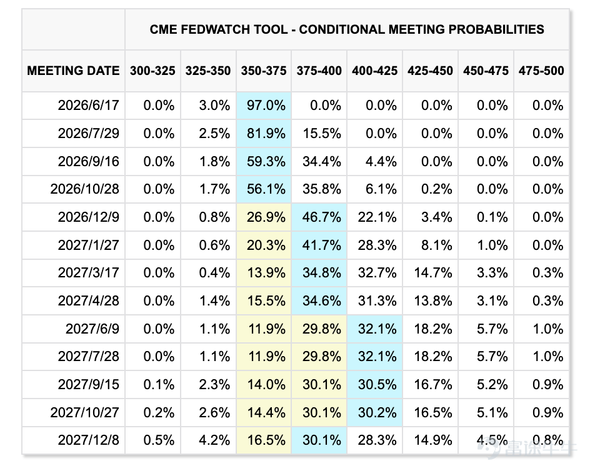Select the 2027/3/17 meeting date
Screen dimensions: 590x471
(x=88, y=273)
